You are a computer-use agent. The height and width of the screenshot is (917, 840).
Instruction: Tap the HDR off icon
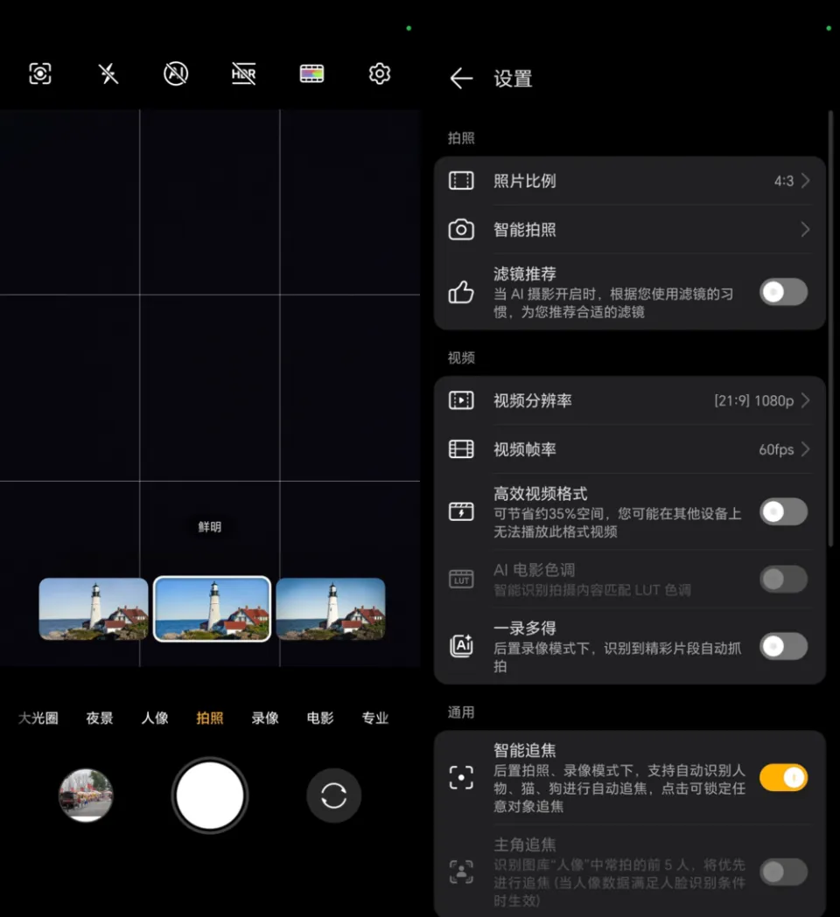(x=243, y=73)
